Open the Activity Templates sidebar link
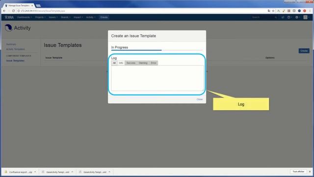The image size is (314, 177). click(15, 49)
